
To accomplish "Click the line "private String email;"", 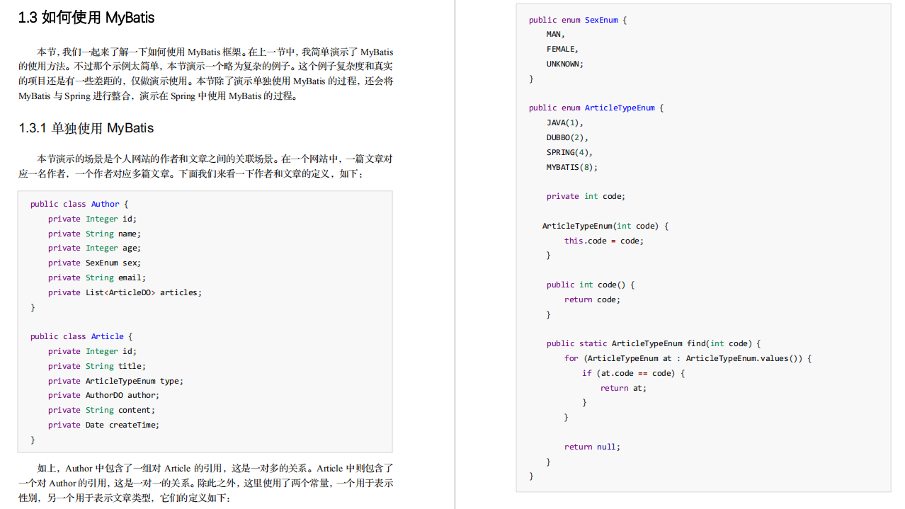I will click(x=97, y=278).
